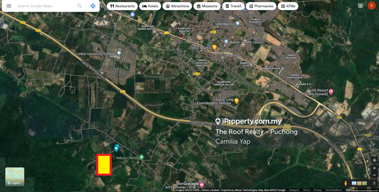Click the my location target icon

(x=374, y=160)
